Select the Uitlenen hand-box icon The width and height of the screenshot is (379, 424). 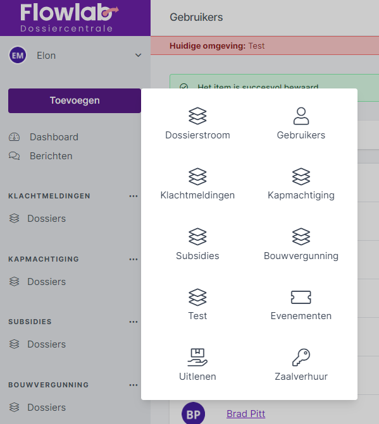(197, 357)
